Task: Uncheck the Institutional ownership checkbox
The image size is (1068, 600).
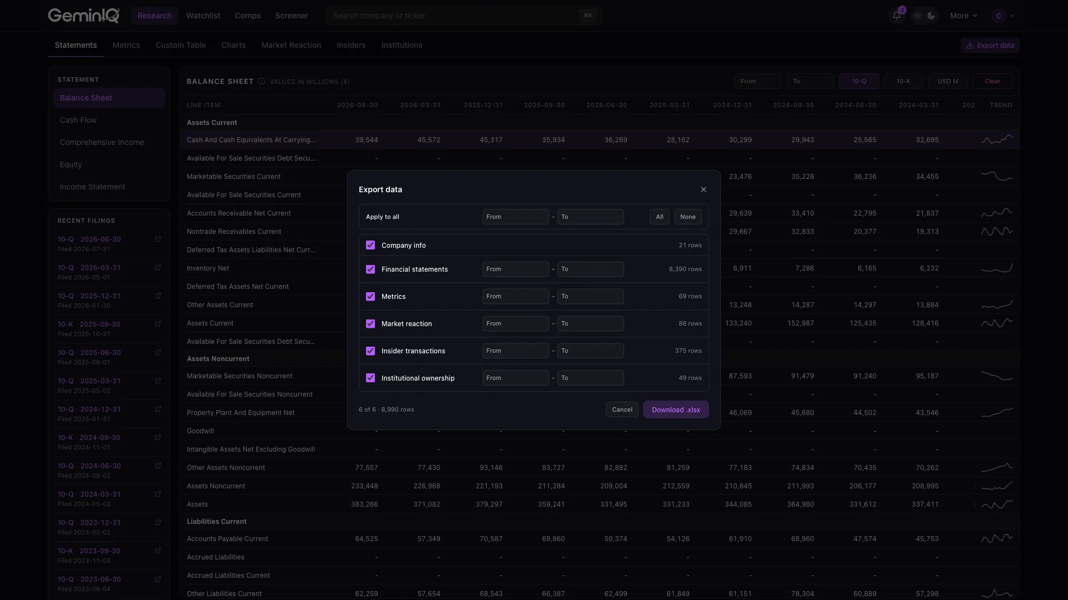Action: (x=370, y=378)
